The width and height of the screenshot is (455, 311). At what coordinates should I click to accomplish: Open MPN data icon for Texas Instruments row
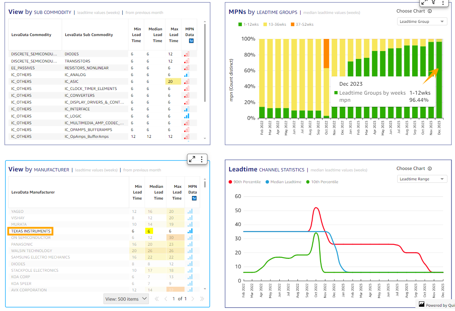click(190, 231)
